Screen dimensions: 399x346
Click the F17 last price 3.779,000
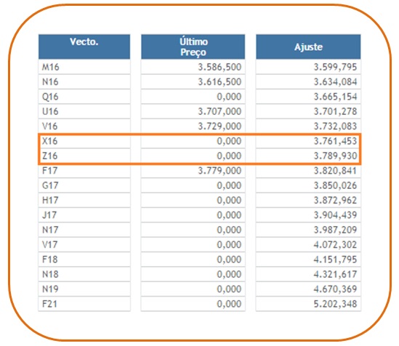(220, 170)
